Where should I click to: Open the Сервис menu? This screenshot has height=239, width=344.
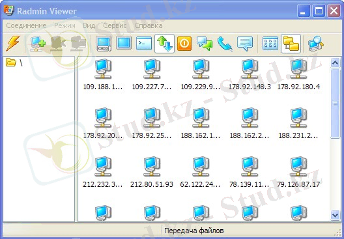coord(115,25)
